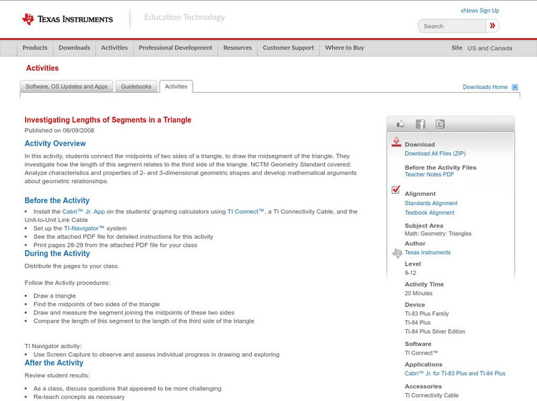This screenshot has width=537, height=401.
Task: Click Download All Files (ZIP) link
Action: pyautogui.click(x=435, y=154)
